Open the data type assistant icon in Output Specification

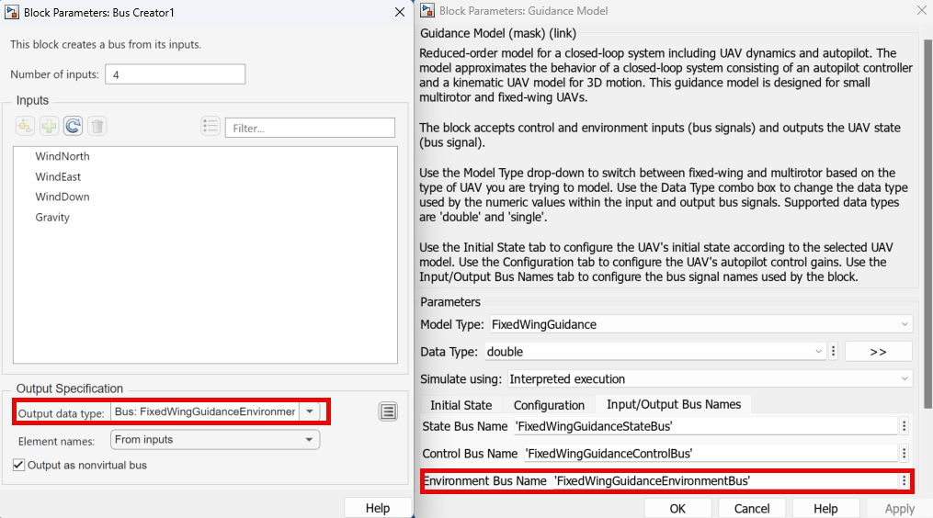point(388,411)
